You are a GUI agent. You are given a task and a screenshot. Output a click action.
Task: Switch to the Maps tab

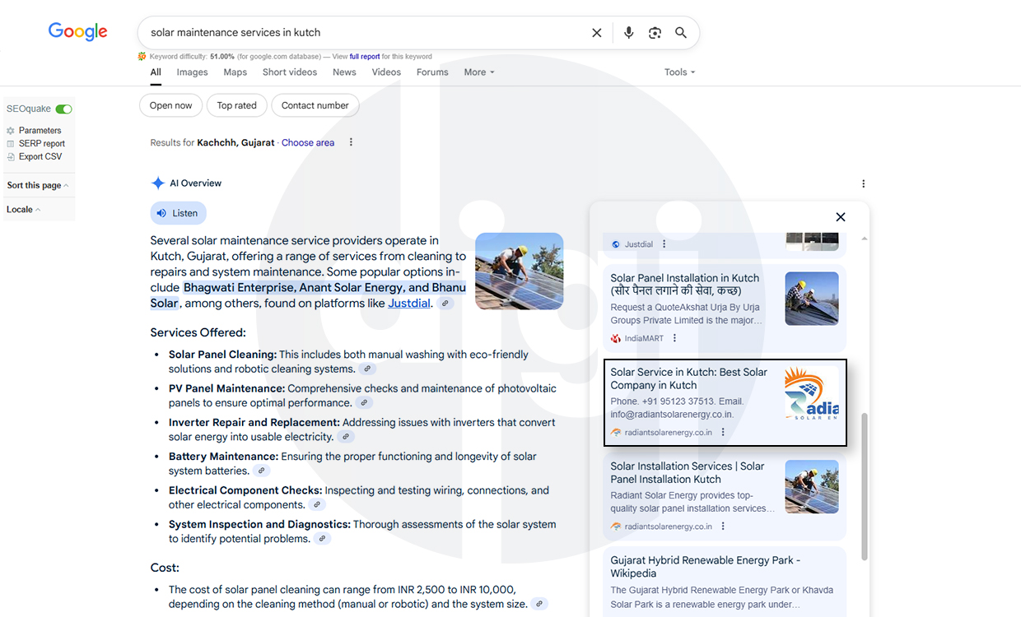[x=235, y=72]
